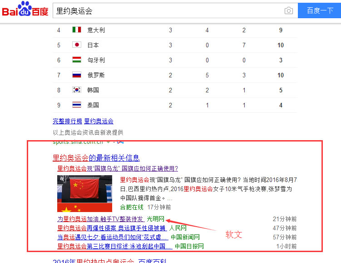Screen dimensions: 341x263
Task: Click the 韩国 country name
Action: coord(93,90)
